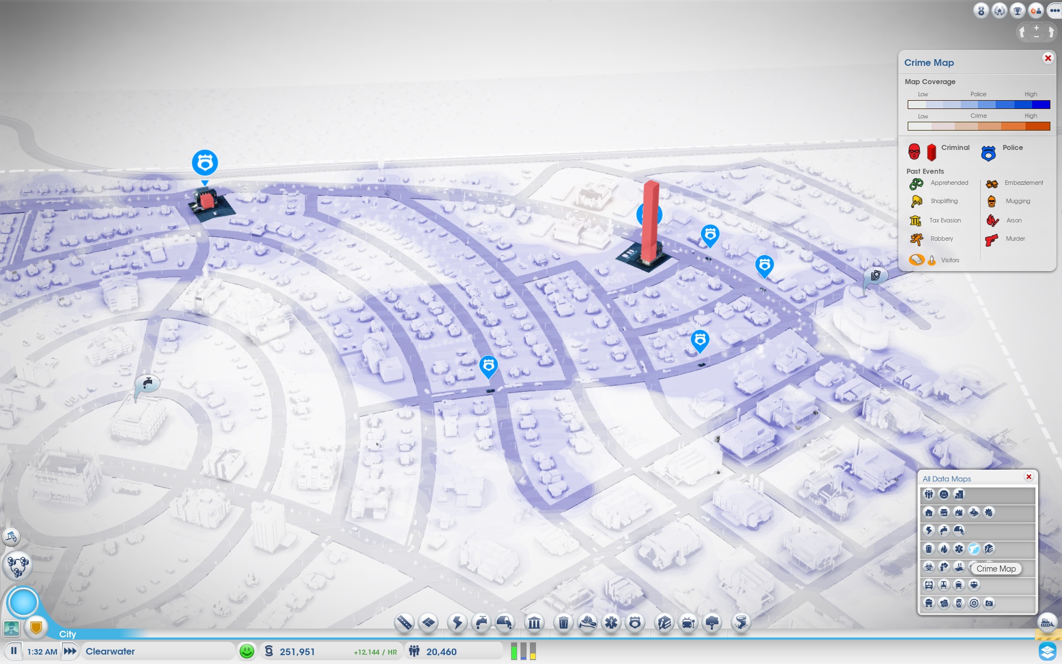Viewport: 1062px width, 664px height.
Task: Show the Education book data map
Action: click(x=989, y=549)
